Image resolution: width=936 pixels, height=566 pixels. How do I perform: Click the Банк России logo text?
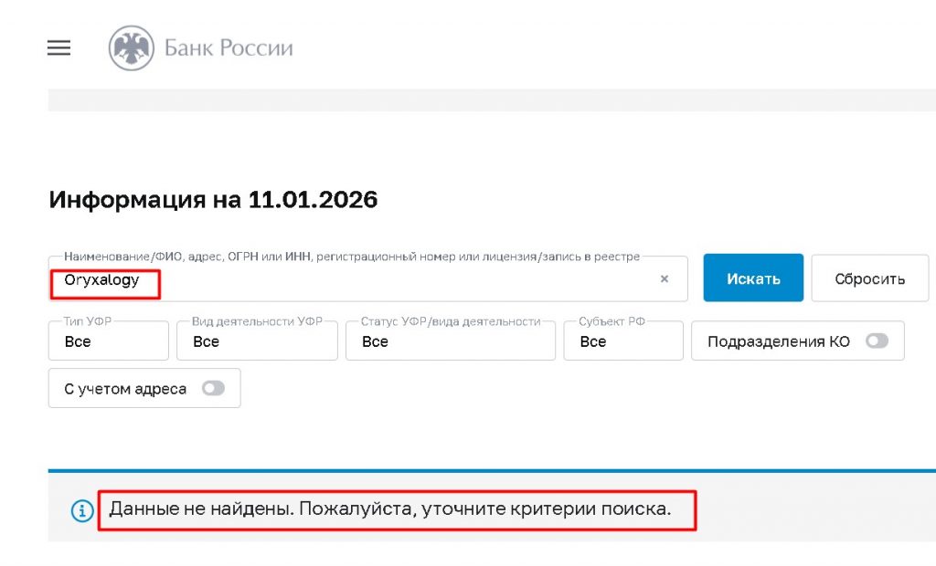click(x=227, y=47)
